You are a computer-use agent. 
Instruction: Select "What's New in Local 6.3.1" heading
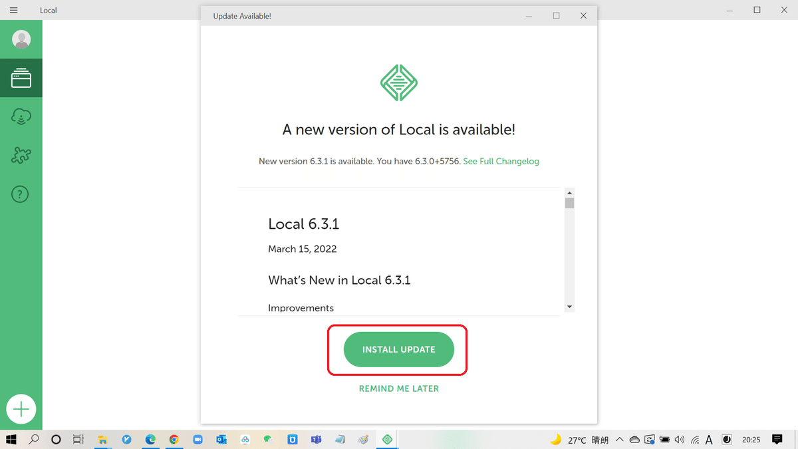[x=339, y=280]
